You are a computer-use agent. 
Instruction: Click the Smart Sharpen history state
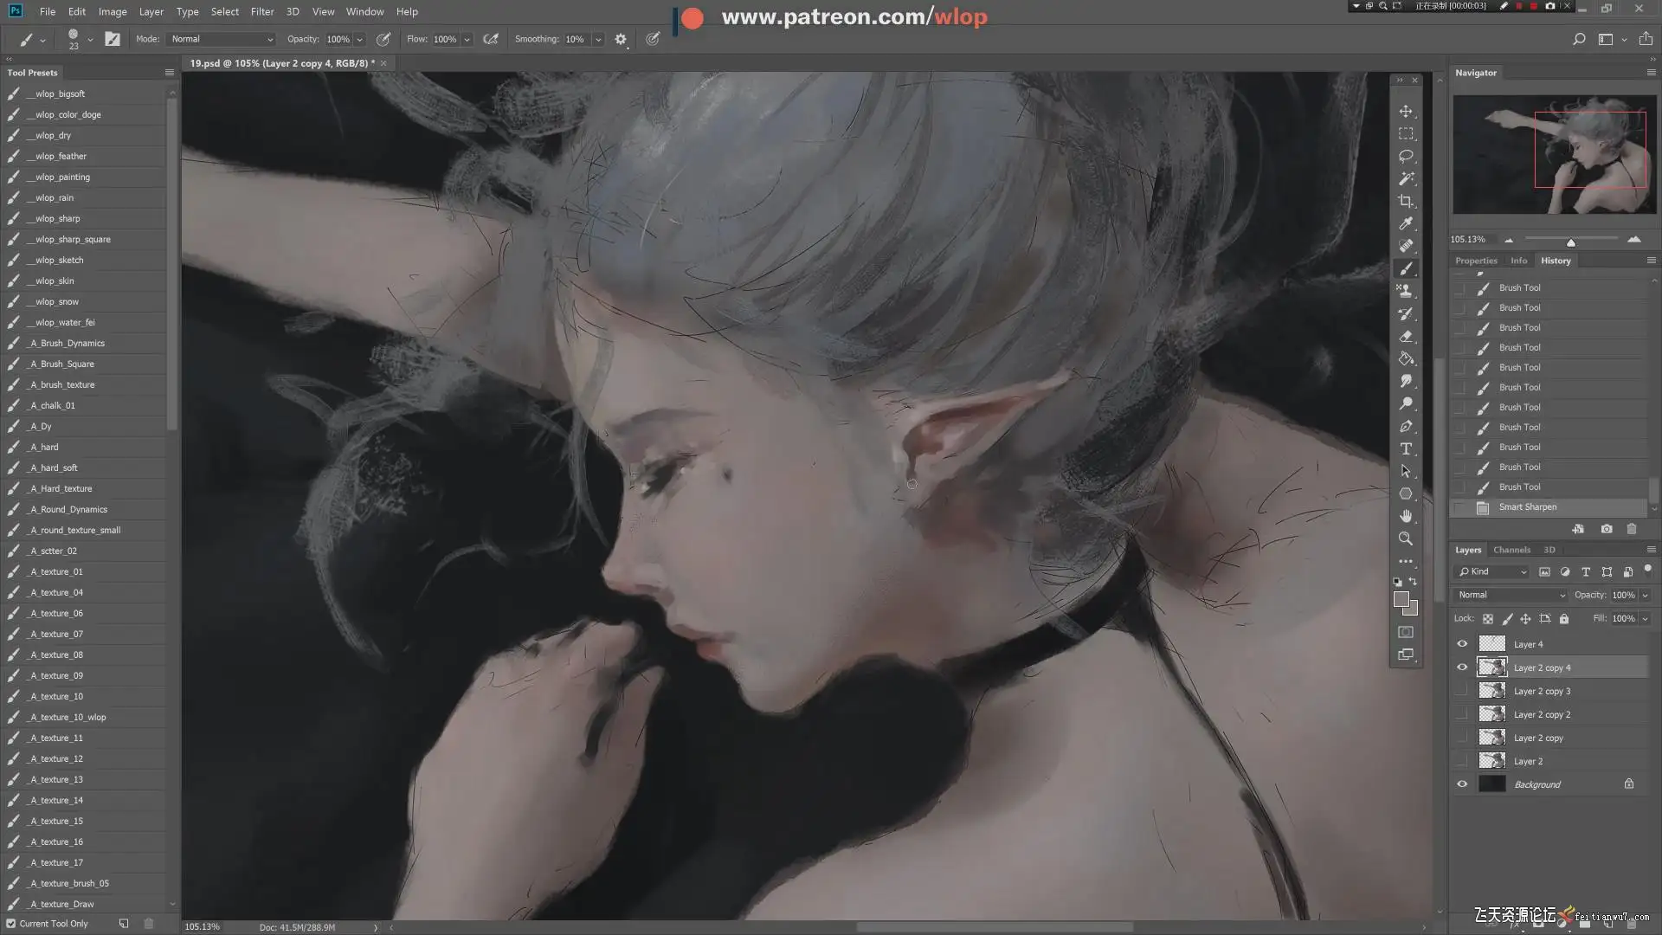pos(1527,507)
